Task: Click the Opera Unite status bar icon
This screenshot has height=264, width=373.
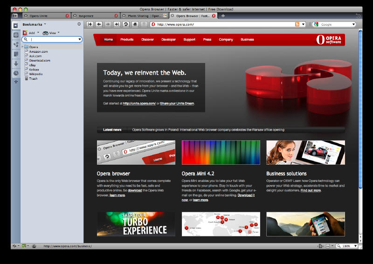Action: (x=24, y=246)
